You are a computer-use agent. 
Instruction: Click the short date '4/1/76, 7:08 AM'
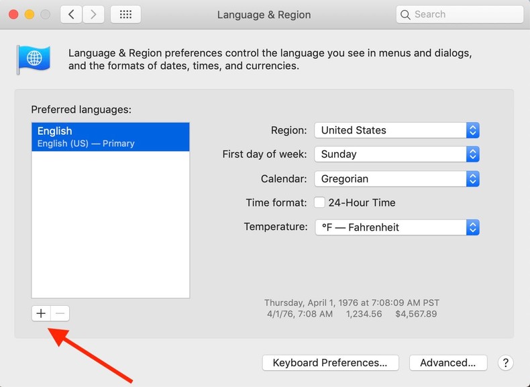point(299,314)
